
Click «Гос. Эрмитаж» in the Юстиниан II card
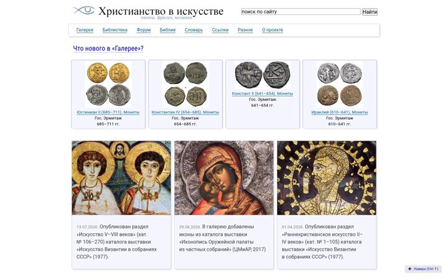[x=108, y=118]
